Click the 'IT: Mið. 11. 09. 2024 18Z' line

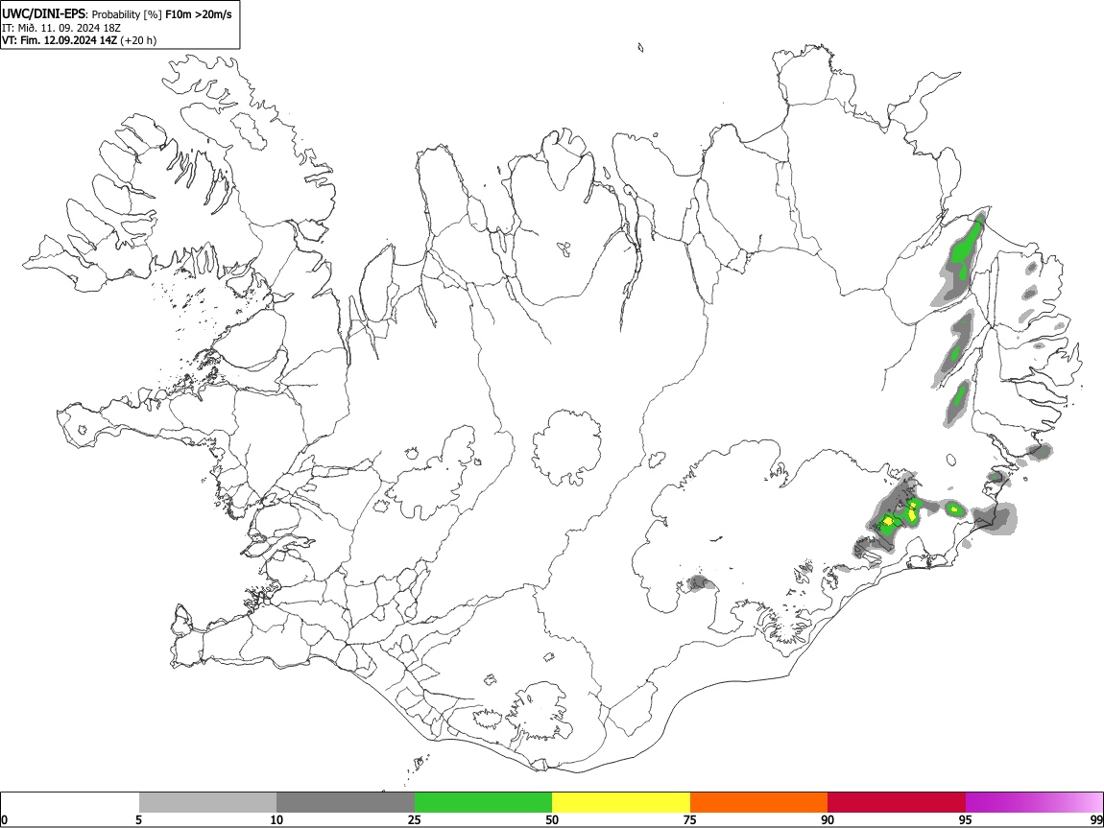click(x=61, y=28)
